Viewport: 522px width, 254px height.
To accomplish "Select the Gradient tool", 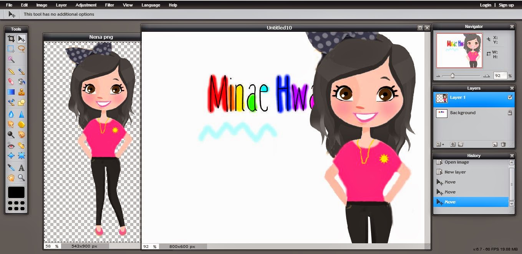I will pyautogui.click(x=11, y=92).
